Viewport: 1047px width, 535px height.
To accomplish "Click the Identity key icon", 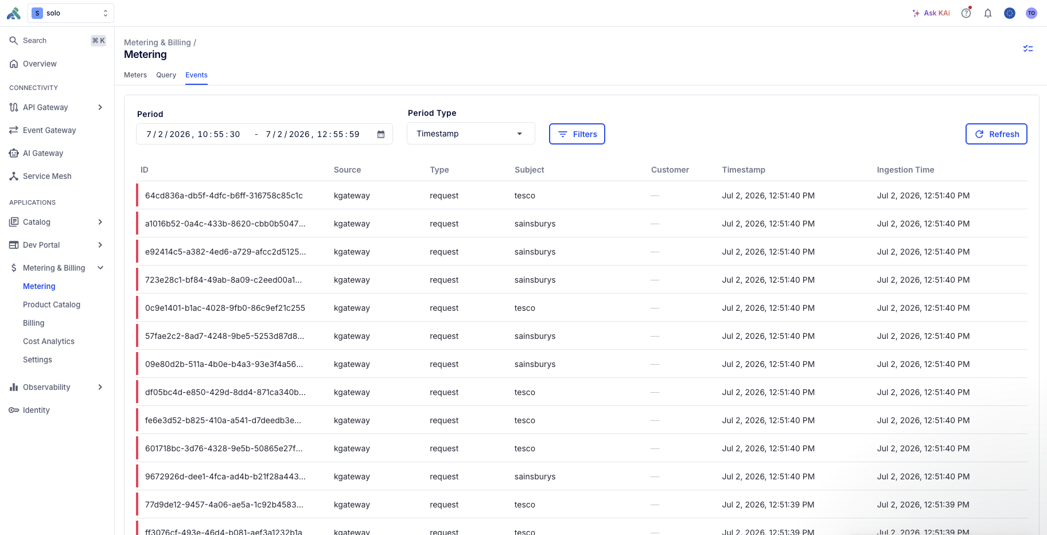I will (14, 410).
